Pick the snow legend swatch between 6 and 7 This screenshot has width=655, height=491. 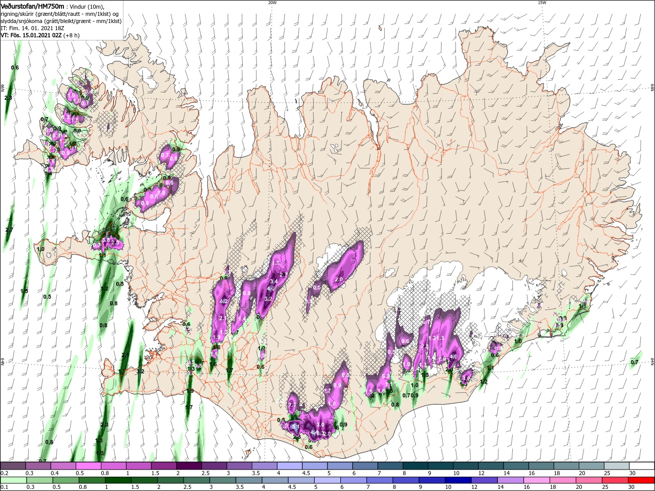coord(365,466)
